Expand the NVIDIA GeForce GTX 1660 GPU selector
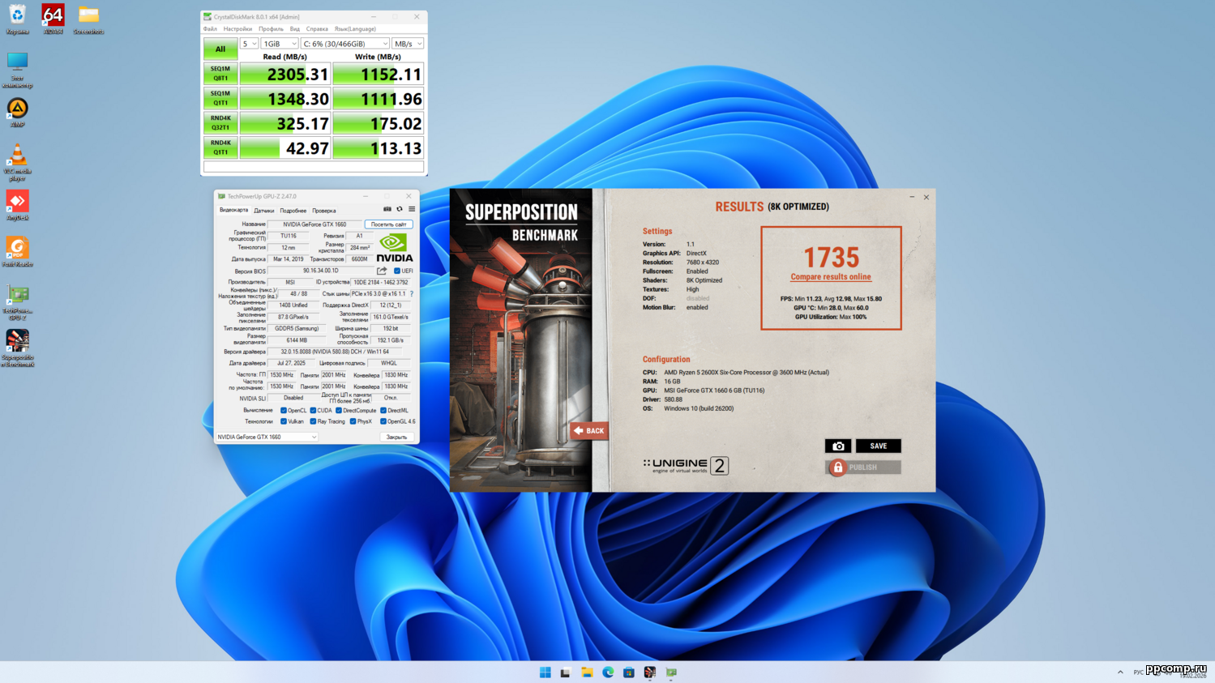The image size is (1215, 683). pos(267,437)
